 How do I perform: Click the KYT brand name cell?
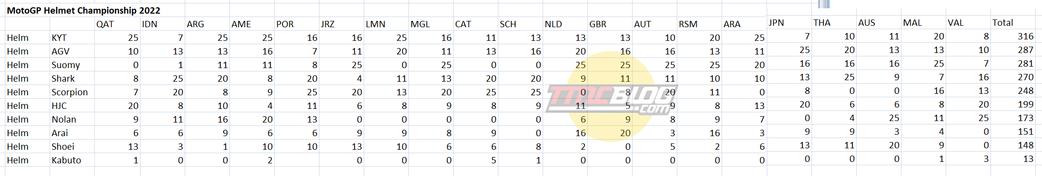tap(72, 37)
